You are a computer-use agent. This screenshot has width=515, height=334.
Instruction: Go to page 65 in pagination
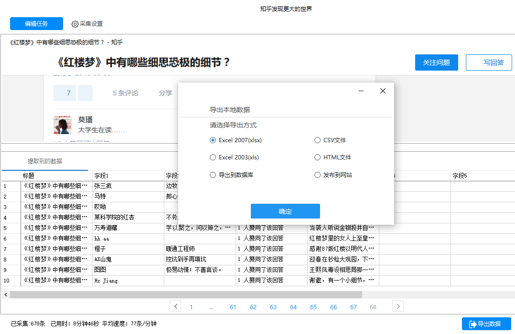(x=313, y=307)
